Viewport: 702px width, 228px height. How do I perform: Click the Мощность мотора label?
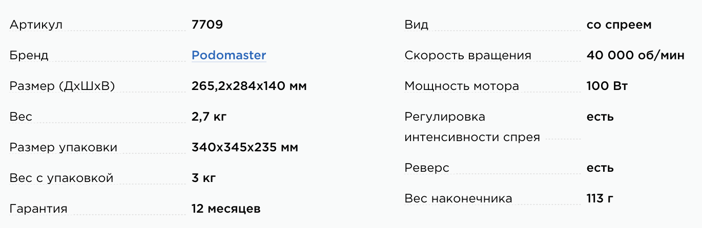(462, 86)
